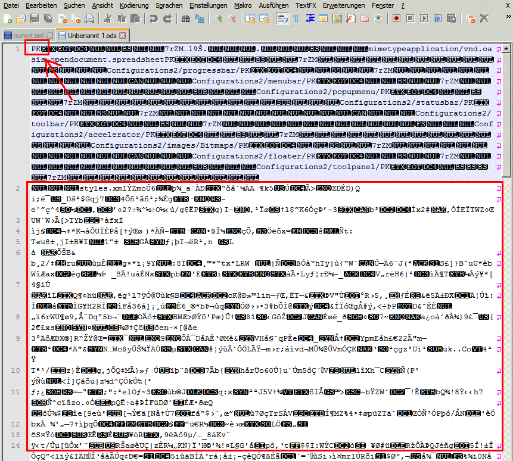
Task: Stop macro recording
Action: click(410, 18)
